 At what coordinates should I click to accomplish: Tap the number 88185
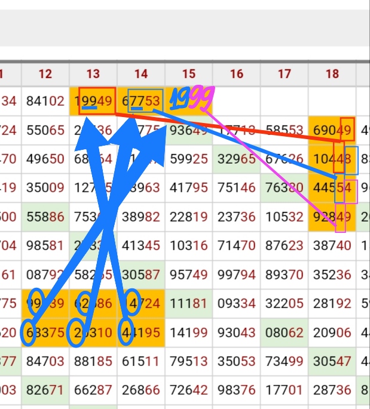(93, 361)
